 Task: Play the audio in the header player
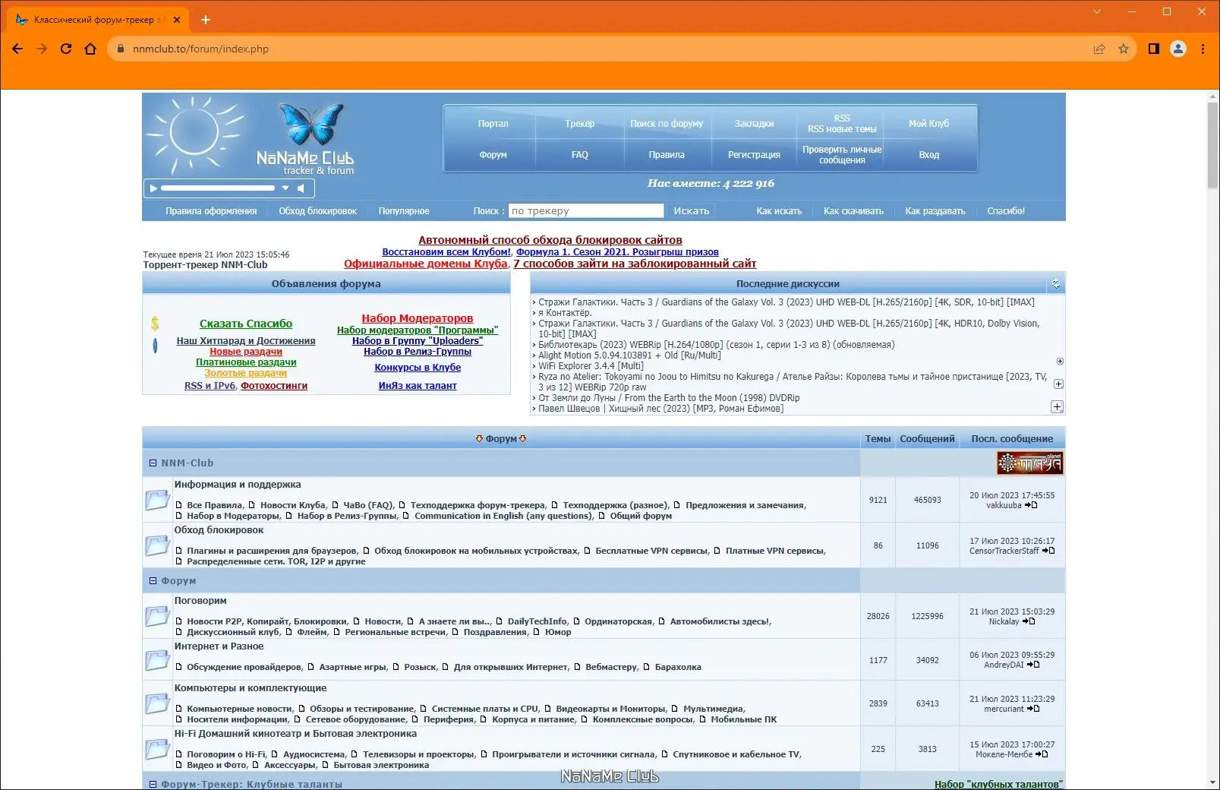pyautogui.click(x=153, y=188)
